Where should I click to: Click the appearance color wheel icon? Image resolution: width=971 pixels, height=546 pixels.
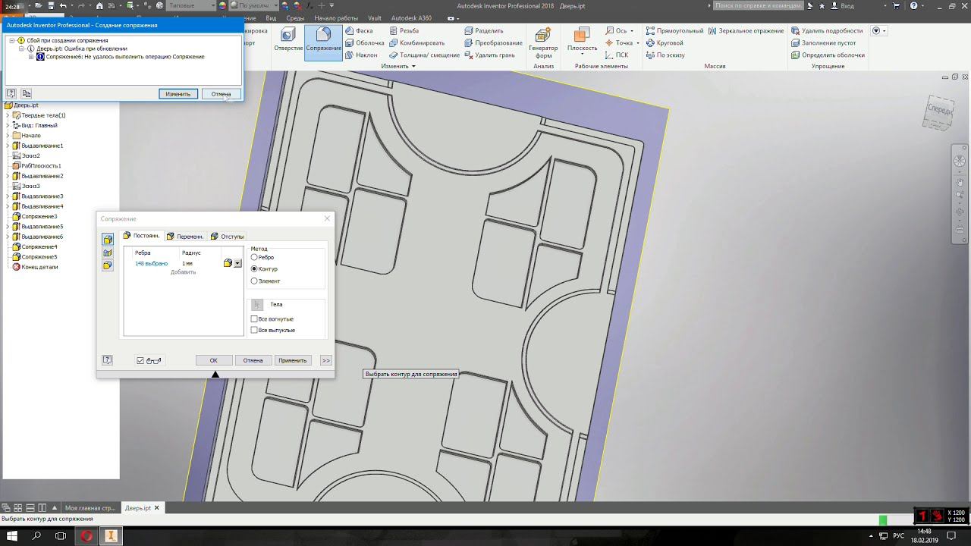[x=223, y=5]
